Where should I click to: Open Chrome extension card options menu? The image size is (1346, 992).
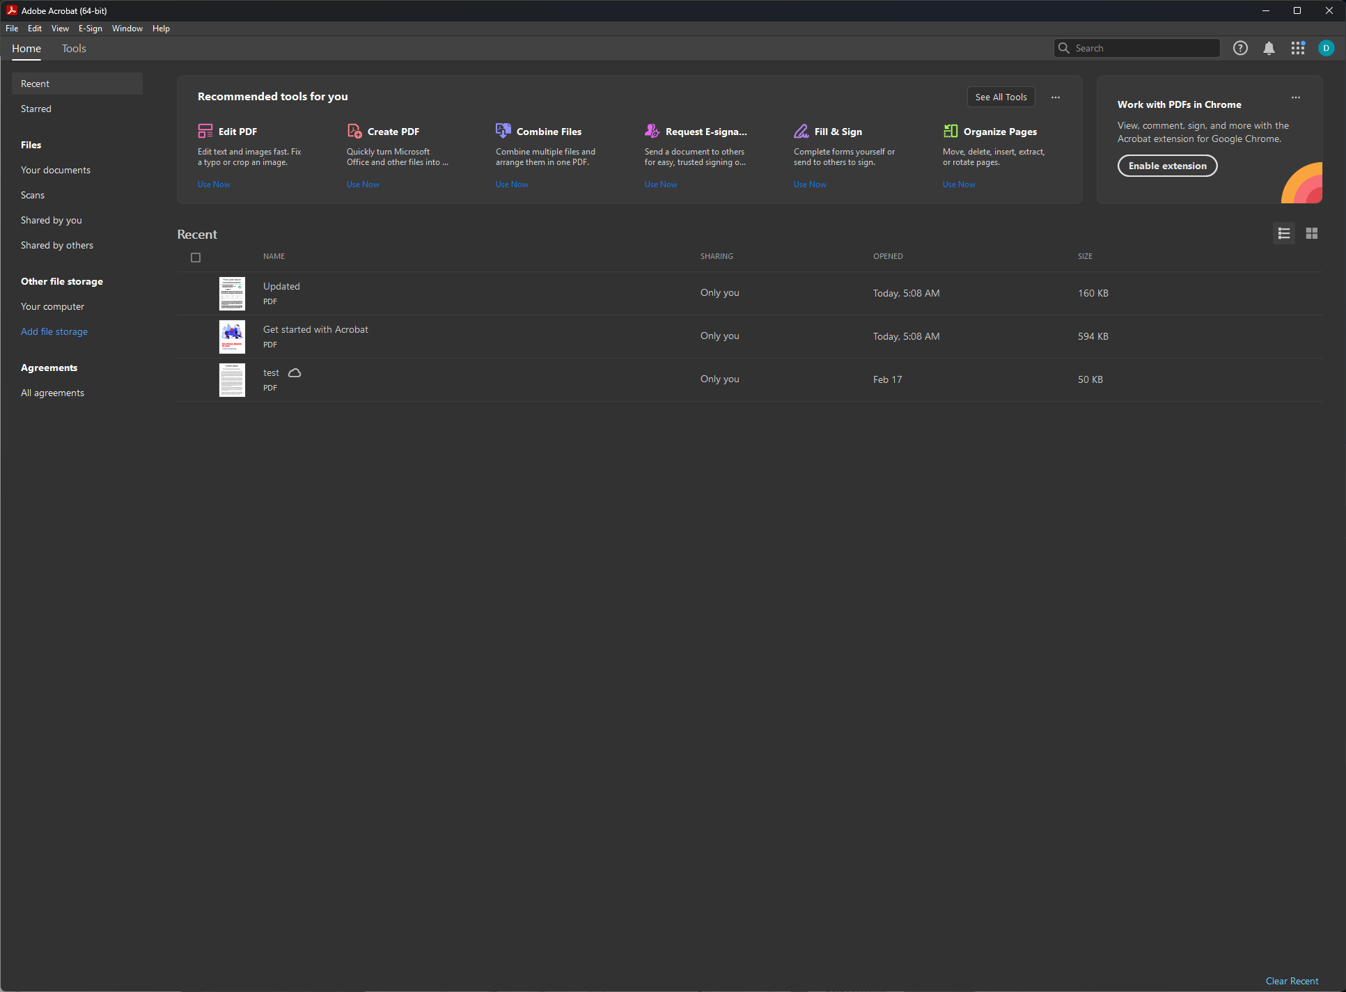click(x=1295, y=97)
